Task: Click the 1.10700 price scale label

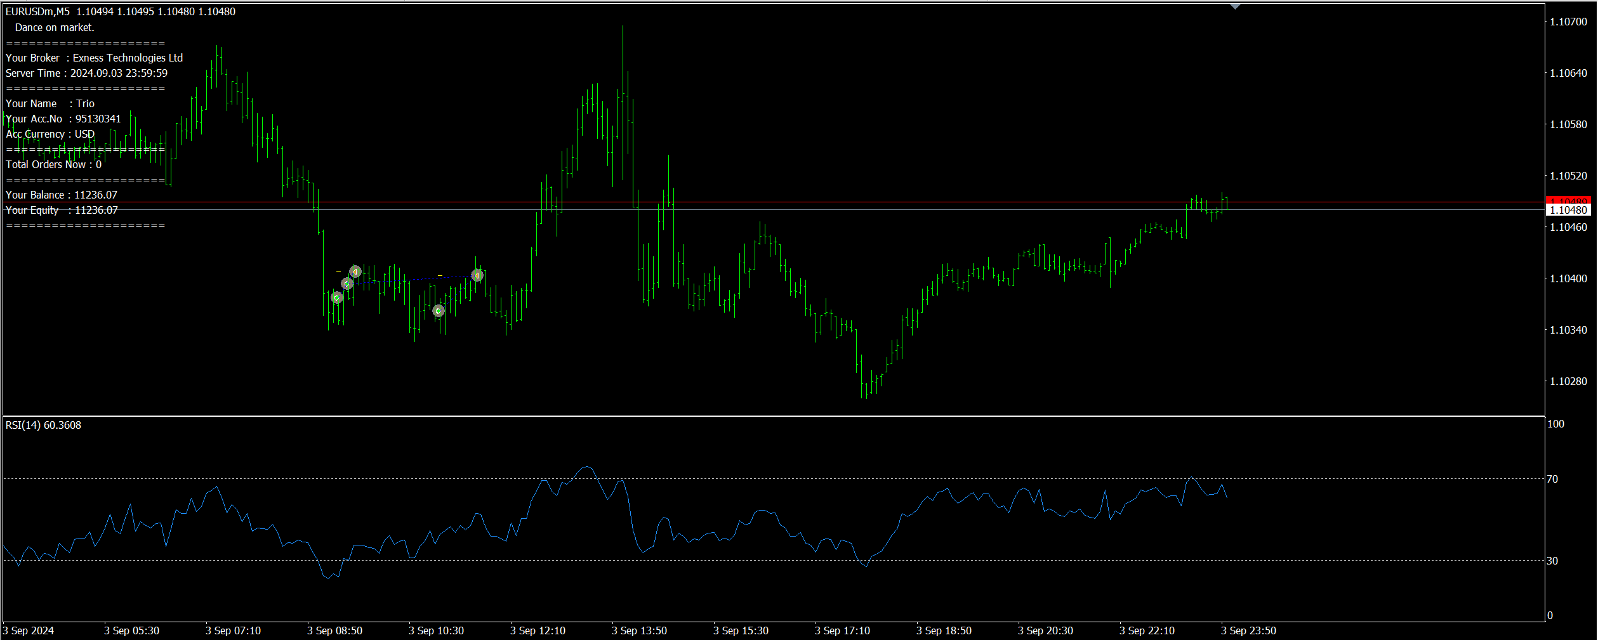Action: [1568, 22]
